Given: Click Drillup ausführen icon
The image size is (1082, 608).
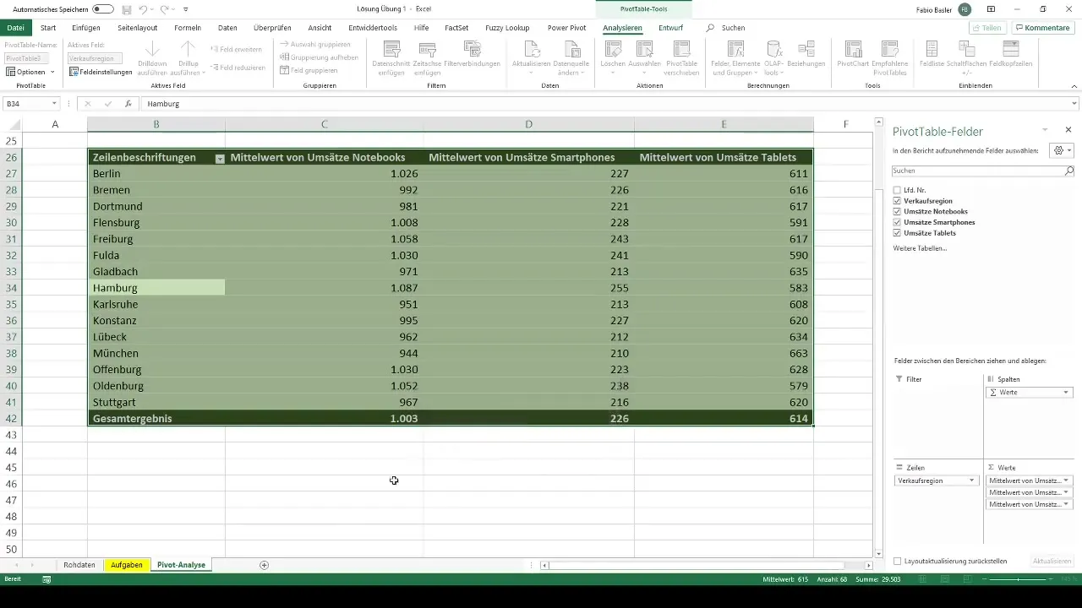Looking at the screenshot, I should [x=188, y=57].
